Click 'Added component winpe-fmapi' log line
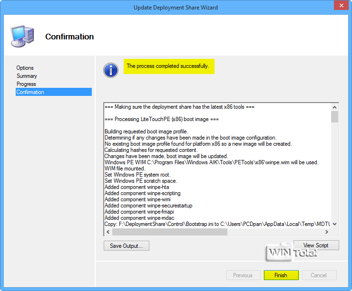Viewport: 352px width, 291px height. click(x=139, y=212)
